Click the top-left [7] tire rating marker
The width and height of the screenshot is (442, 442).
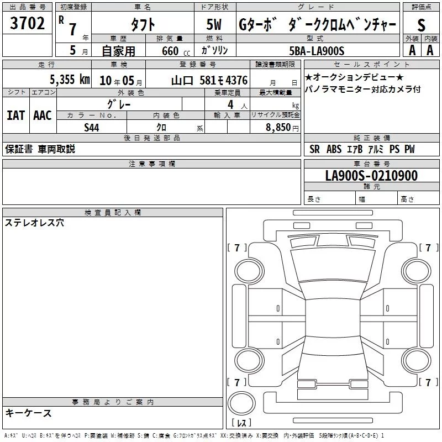tap(237, 248)
